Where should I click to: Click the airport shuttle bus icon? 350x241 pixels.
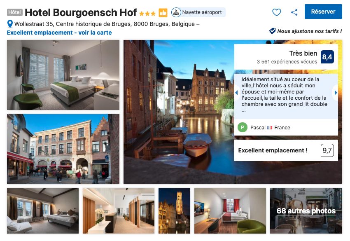pos(176,12)
